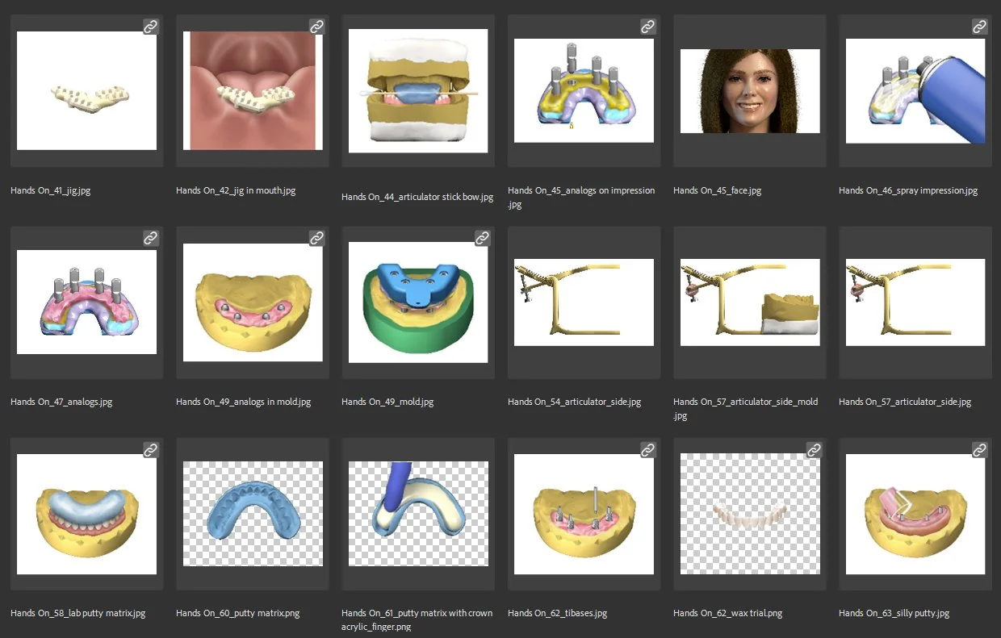1001x638 pixels.
Task: Select the 41_jig image thumbnail
Action: [86, 90]
